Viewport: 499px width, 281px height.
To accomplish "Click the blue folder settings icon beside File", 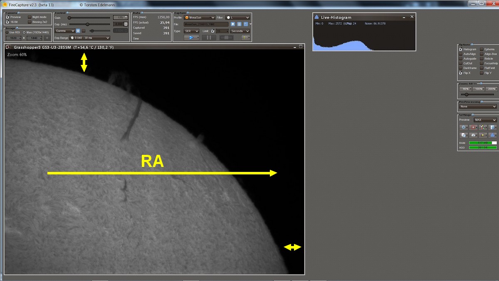I will (245, 24).
